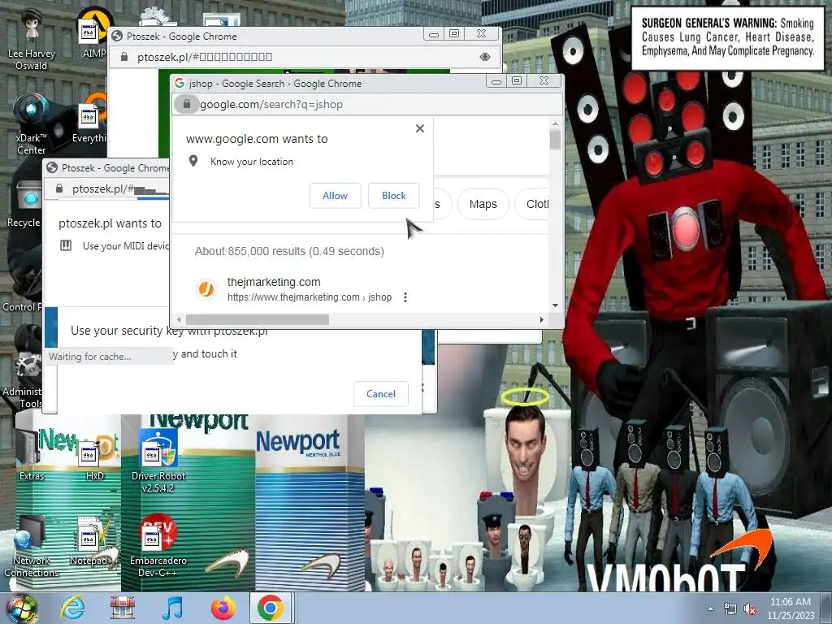Launch Internet Explorer from the taskbar

[72, 608]
